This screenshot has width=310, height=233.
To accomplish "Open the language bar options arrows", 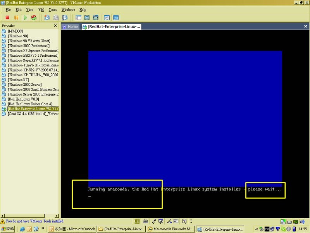I will click(x=191, y=221).
